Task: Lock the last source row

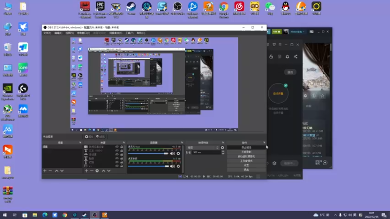Action: pyautogui.click(x=121, y=166)
